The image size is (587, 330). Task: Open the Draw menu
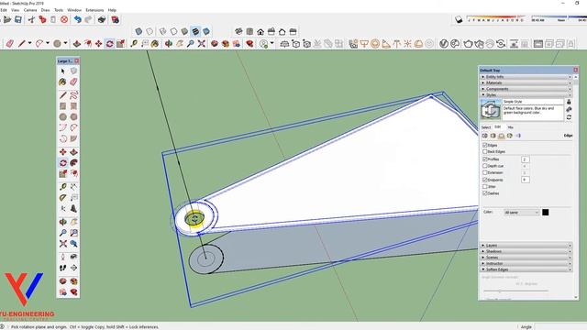pyautogui.click(x=45, y=10)
